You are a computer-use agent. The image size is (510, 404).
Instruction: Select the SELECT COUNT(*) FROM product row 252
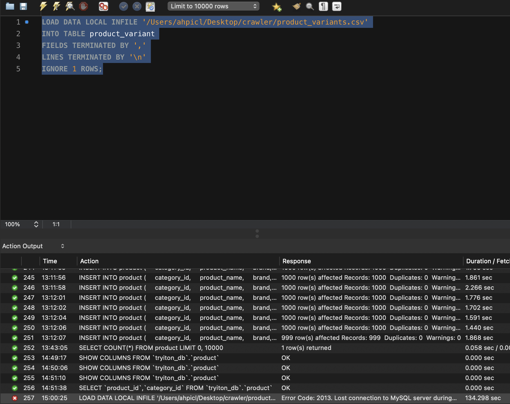click(151, 348)
